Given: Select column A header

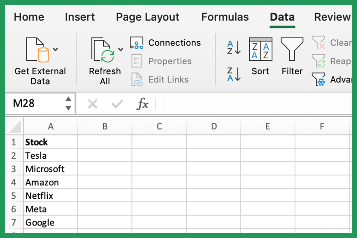Looking at the screenshot, I should [x=50, y=126].
